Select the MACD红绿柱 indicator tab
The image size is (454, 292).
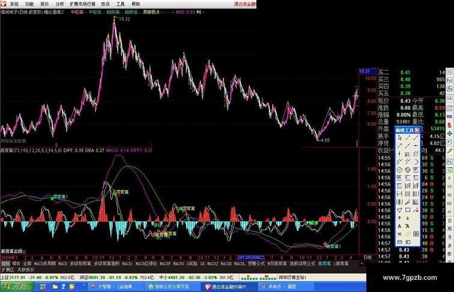(x=146, y=264)
